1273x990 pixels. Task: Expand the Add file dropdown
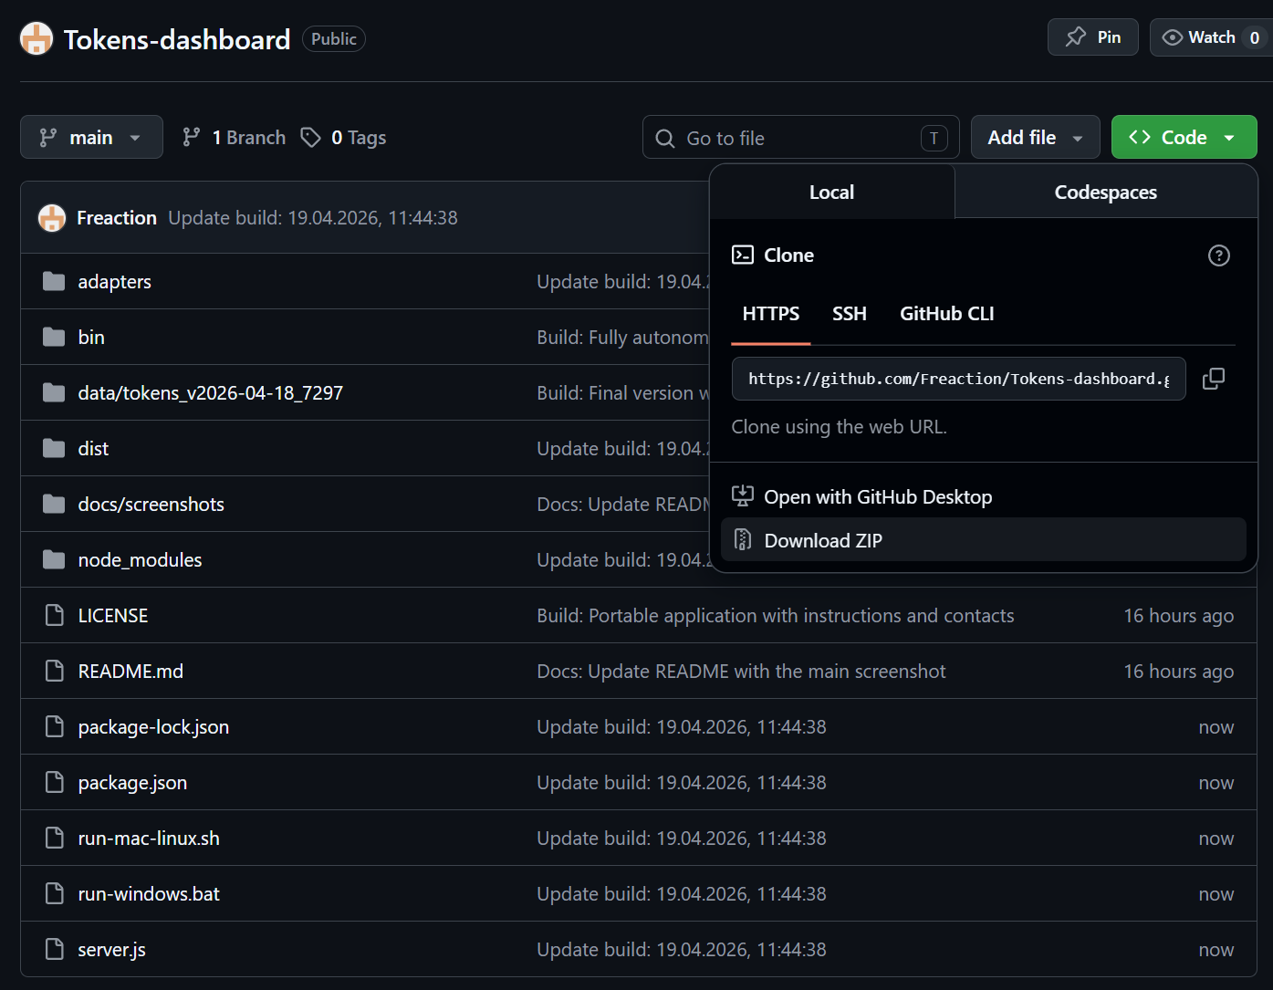(x=1035, y=137)
